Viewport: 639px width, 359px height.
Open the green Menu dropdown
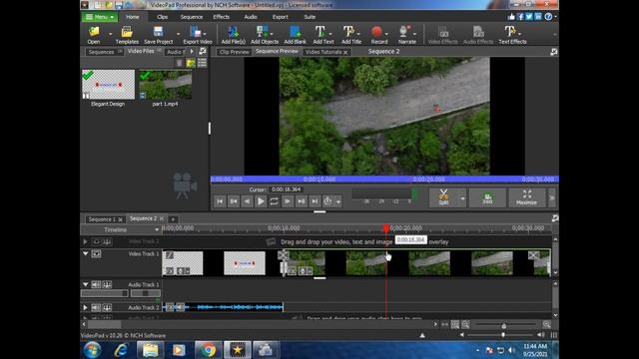(100, 17)
